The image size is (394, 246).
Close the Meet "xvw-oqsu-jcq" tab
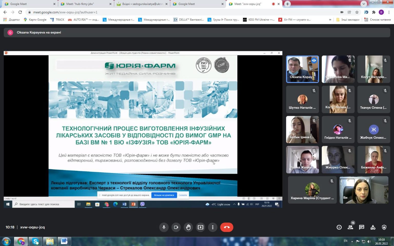click(x=279, y=4)
